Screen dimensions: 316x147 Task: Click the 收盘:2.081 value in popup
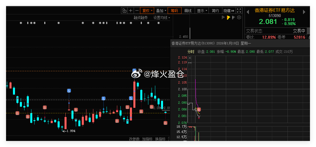206,52
